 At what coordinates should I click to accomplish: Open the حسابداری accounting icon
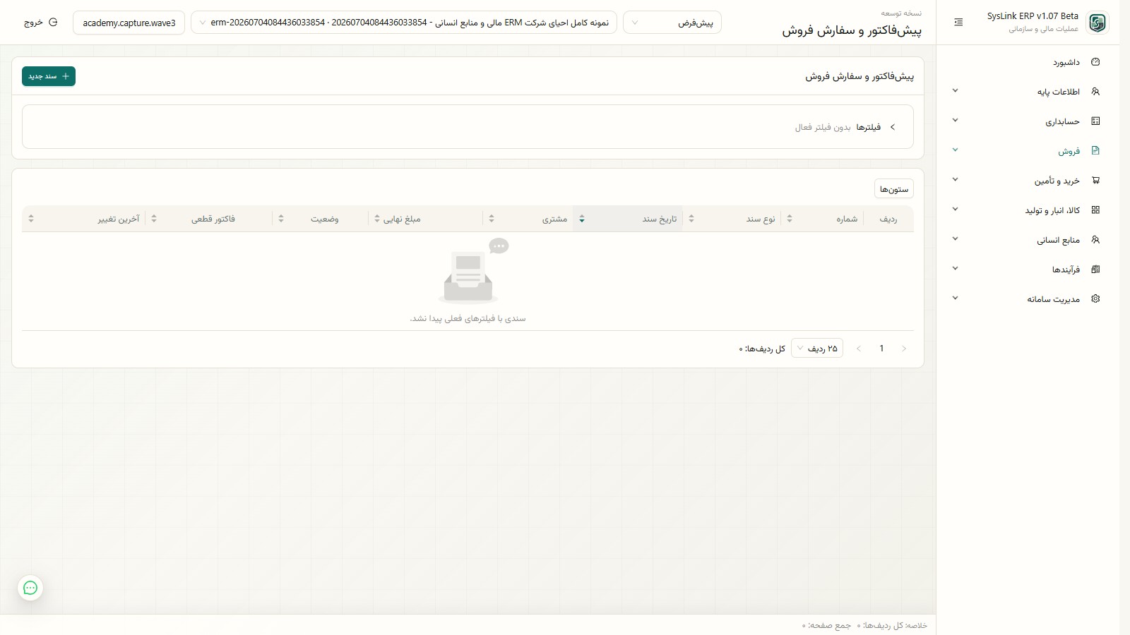[1095, 121]
